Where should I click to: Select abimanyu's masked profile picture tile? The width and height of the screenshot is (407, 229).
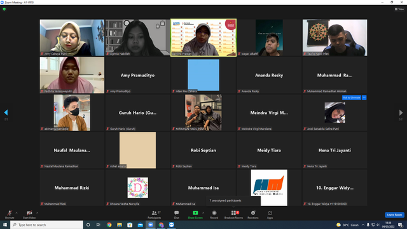tap(72, 113)
